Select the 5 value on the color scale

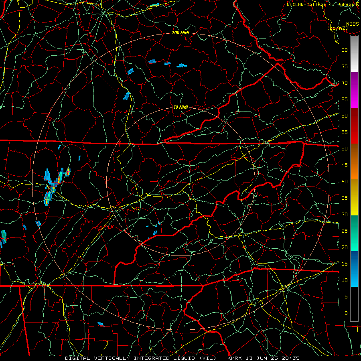346,297
